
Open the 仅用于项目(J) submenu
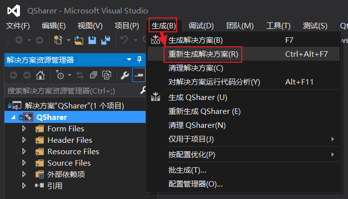point(243,139)
